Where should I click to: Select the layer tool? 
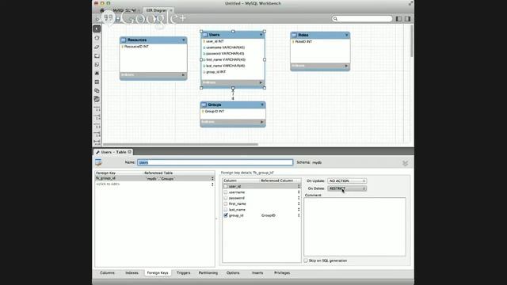pos(97,56)
